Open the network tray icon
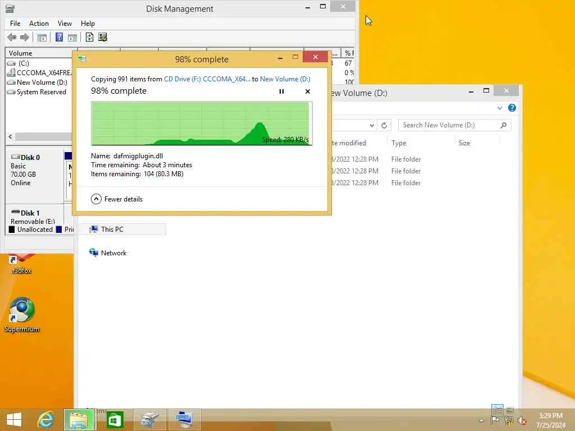Viewport: 575px width, 431px height. click(508, 420)
